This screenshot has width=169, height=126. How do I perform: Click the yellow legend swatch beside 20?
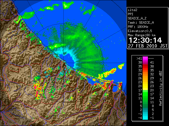tap(145, 86)
